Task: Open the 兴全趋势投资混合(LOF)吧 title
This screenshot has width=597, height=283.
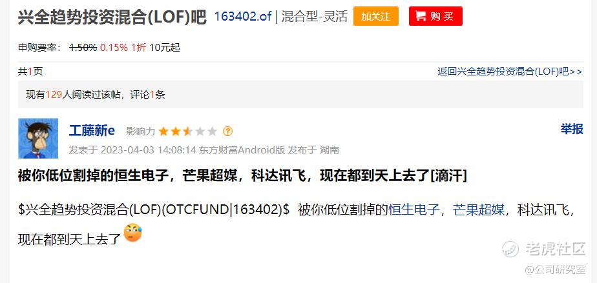Action: [112, 17]
